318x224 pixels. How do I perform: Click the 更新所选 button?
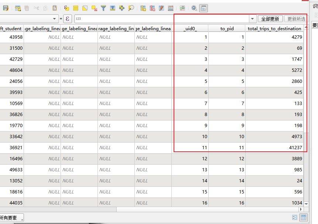pyautogui.click(x=296, y=19)
